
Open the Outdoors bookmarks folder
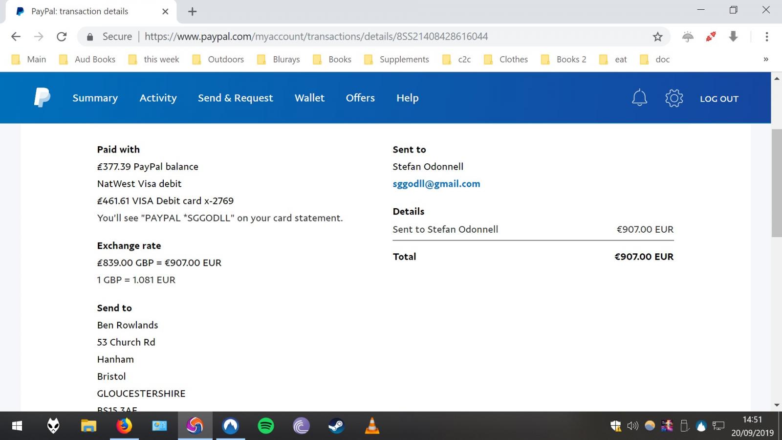[x=218, y=59]
